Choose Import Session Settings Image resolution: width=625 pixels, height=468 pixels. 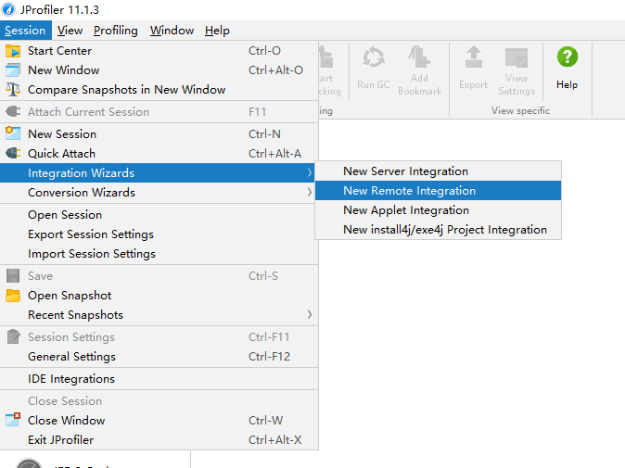159,254
